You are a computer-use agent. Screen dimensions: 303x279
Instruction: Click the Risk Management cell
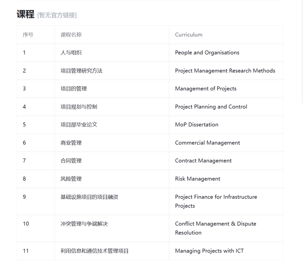(198, 179)
